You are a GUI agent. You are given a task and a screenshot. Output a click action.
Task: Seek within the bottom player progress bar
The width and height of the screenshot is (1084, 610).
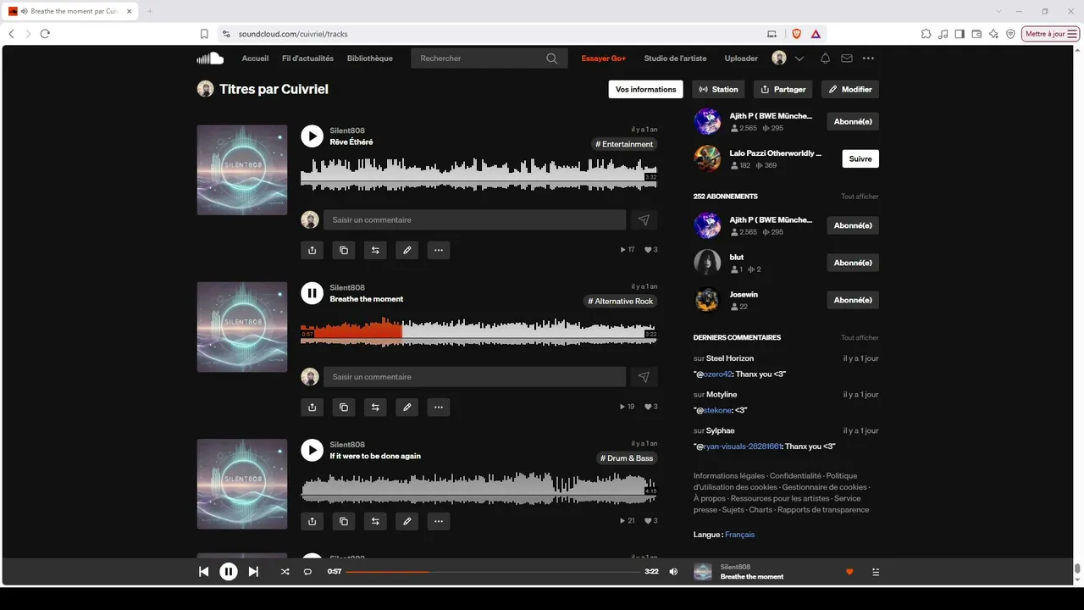[493, 572]
